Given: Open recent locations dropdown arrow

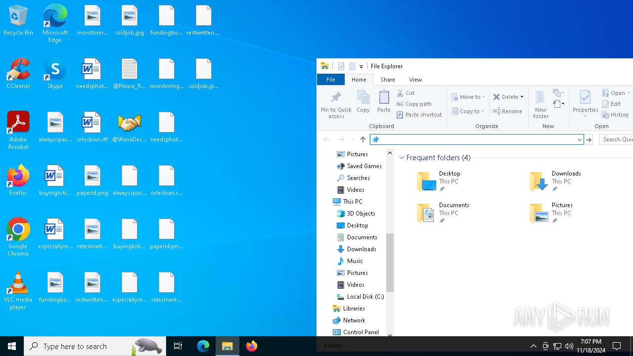Looking at the screenshot, I should point(352,140).
